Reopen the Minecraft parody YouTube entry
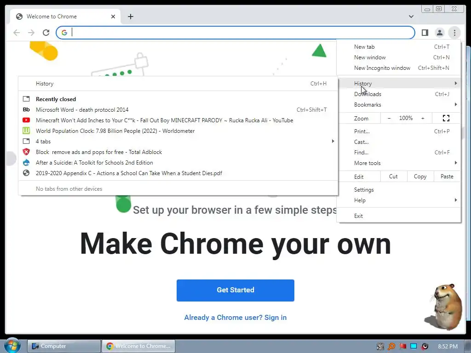This screenshot has width=471, height=353. (178, 120)
